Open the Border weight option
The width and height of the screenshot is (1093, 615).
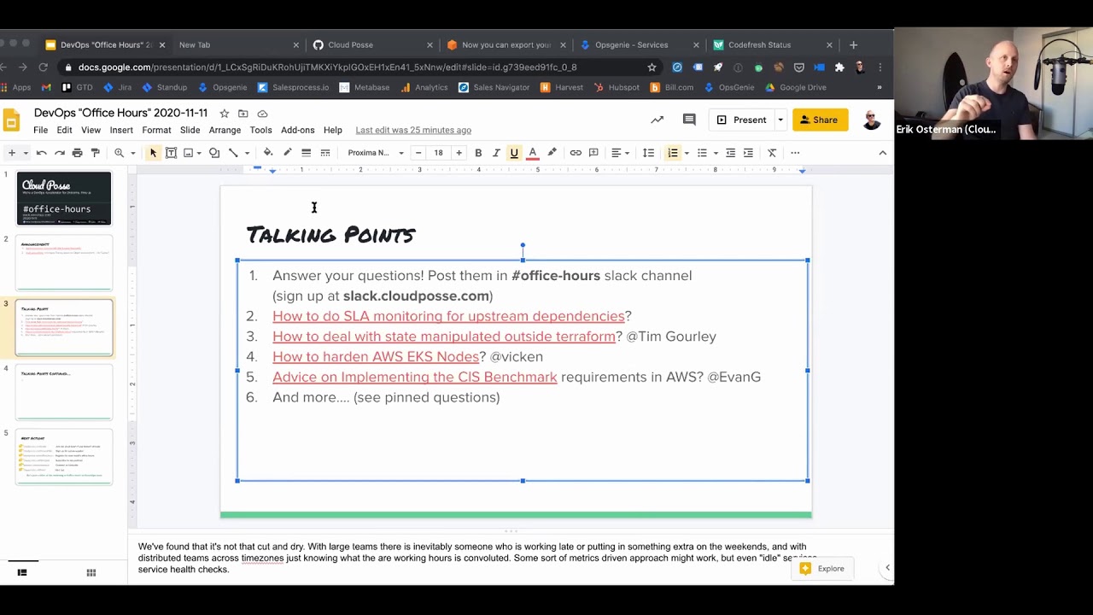(x=306, y=153)
